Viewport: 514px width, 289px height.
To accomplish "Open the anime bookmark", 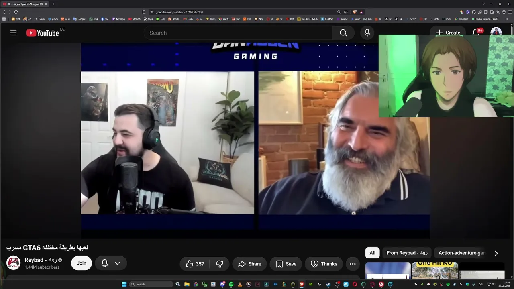I will [343, 19].
